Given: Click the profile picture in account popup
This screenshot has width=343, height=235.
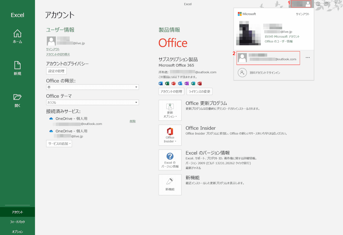Looking at the screenshot, I should 248,33.
